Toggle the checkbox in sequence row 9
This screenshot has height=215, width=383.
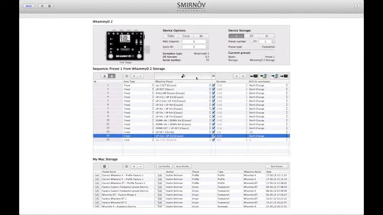pos(214,116)
